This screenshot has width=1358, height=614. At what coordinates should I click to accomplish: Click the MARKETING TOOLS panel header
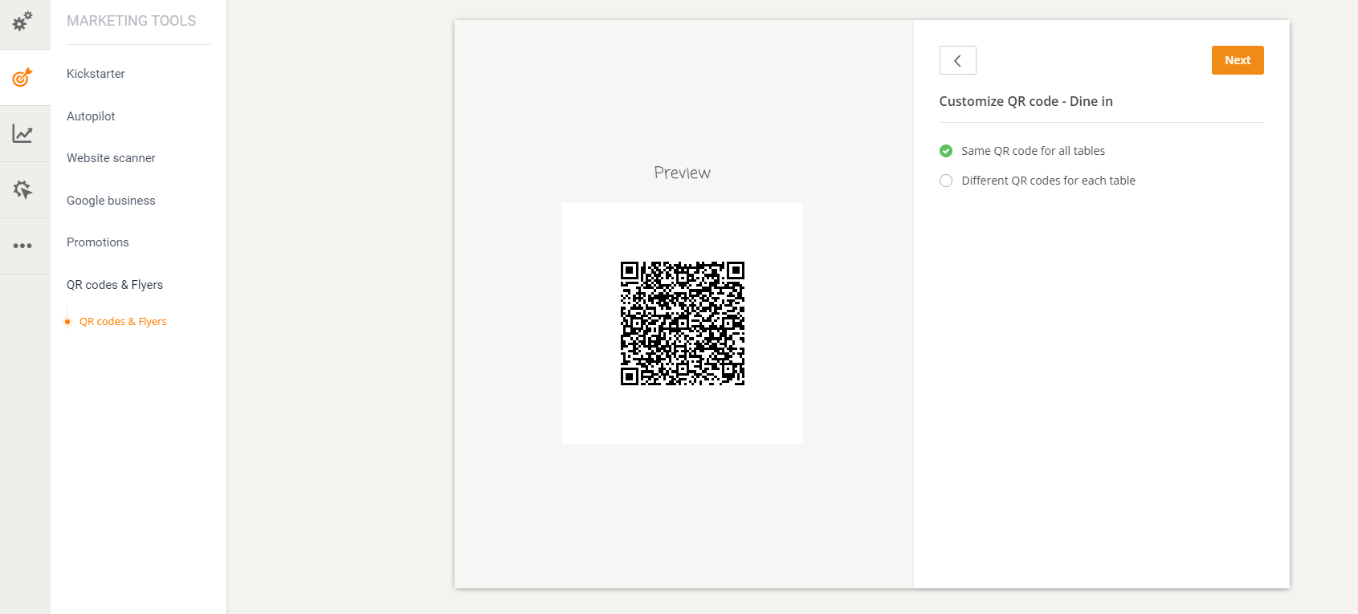[131, 21]
